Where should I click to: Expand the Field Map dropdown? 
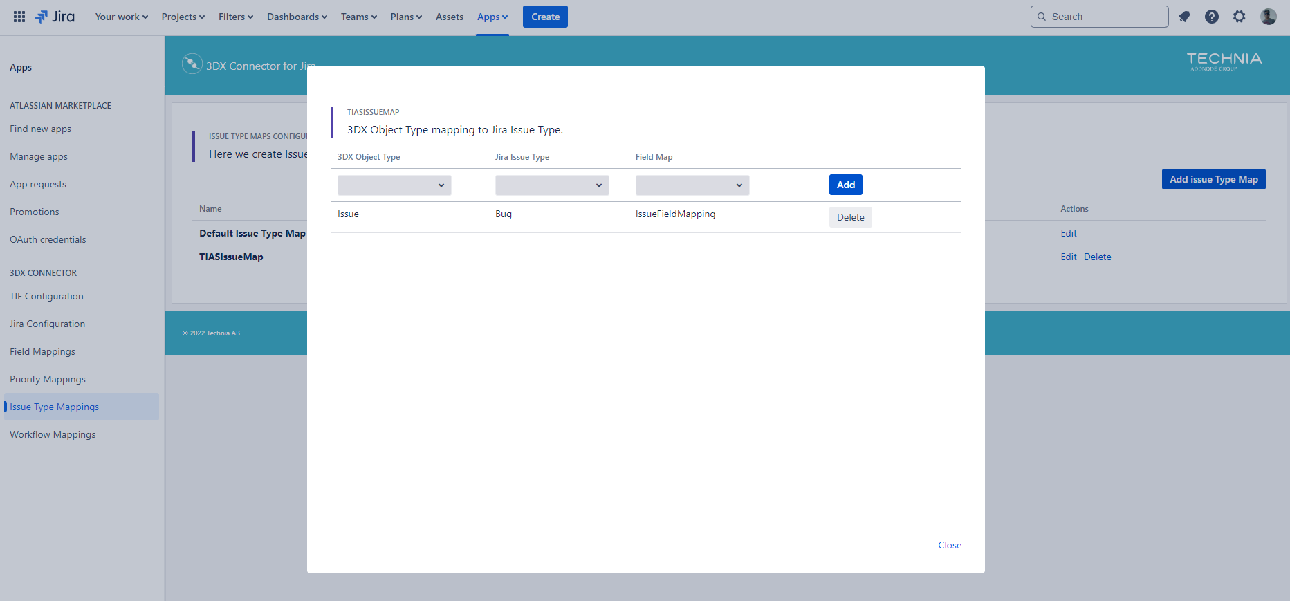(692, 185)
